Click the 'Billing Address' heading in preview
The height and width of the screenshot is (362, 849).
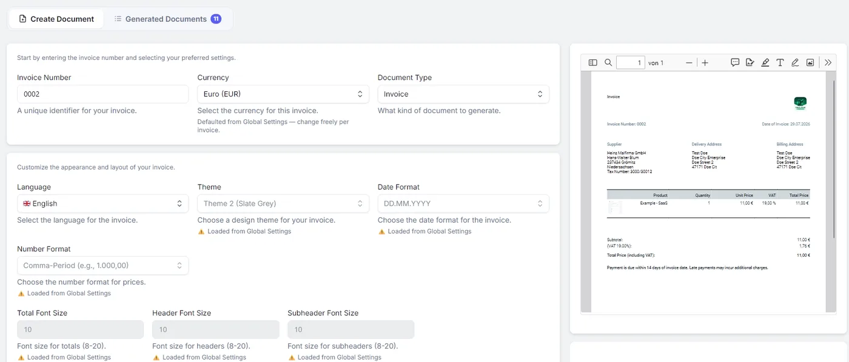coord(790,145)
